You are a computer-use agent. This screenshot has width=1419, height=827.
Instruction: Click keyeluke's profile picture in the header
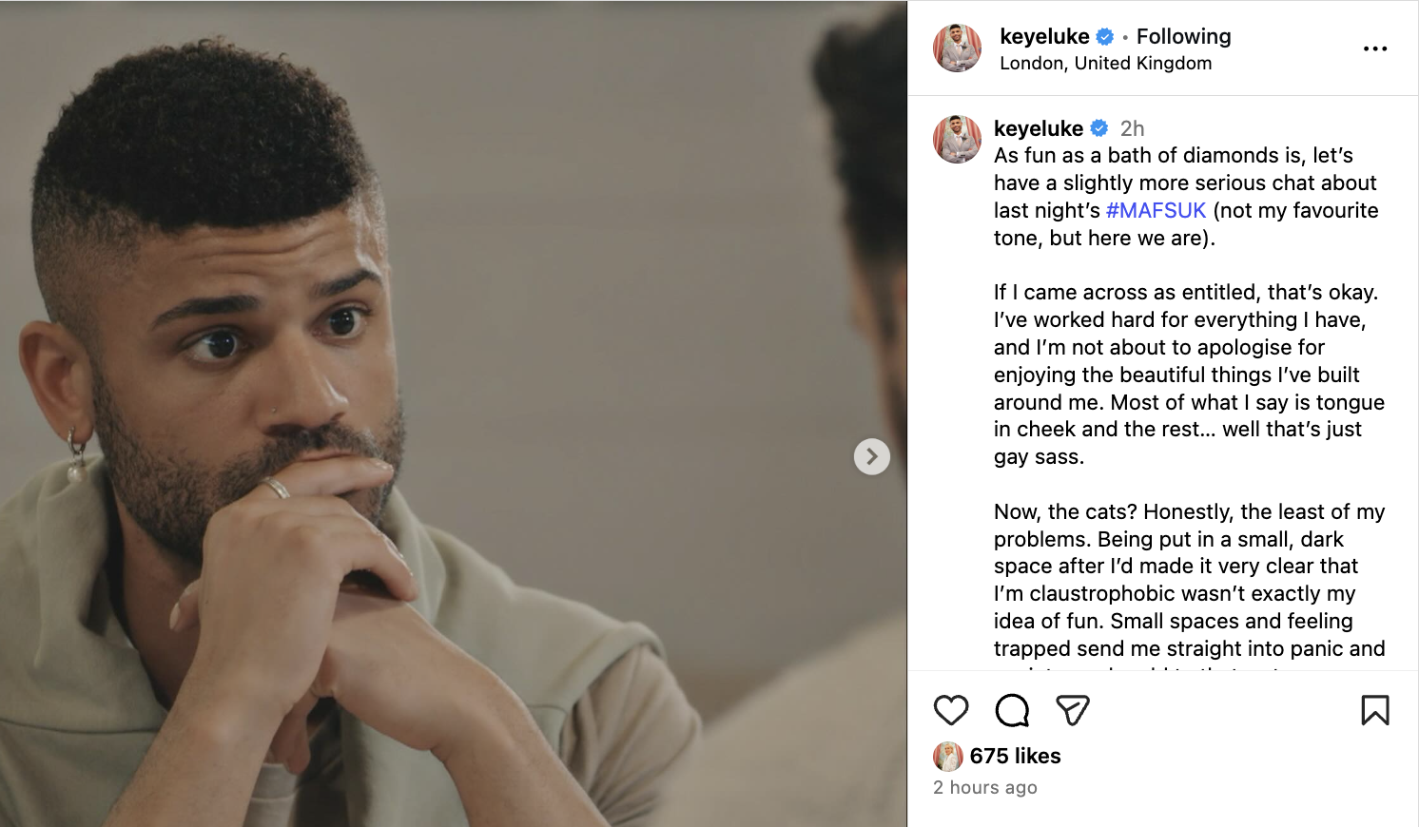[x=957, y=48]
